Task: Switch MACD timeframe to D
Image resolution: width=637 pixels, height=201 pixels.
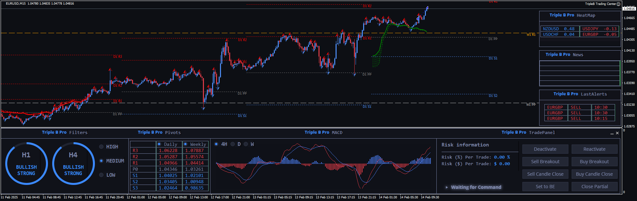Action: pos(233,144)
